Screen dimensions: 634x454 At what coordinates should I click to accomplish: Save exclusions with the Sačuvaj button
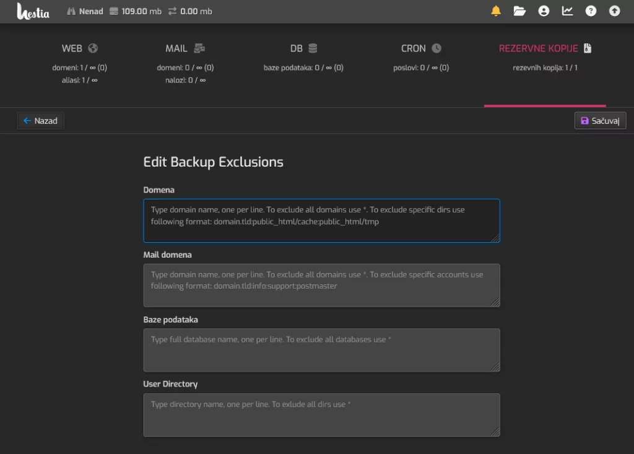coord(600,121)
